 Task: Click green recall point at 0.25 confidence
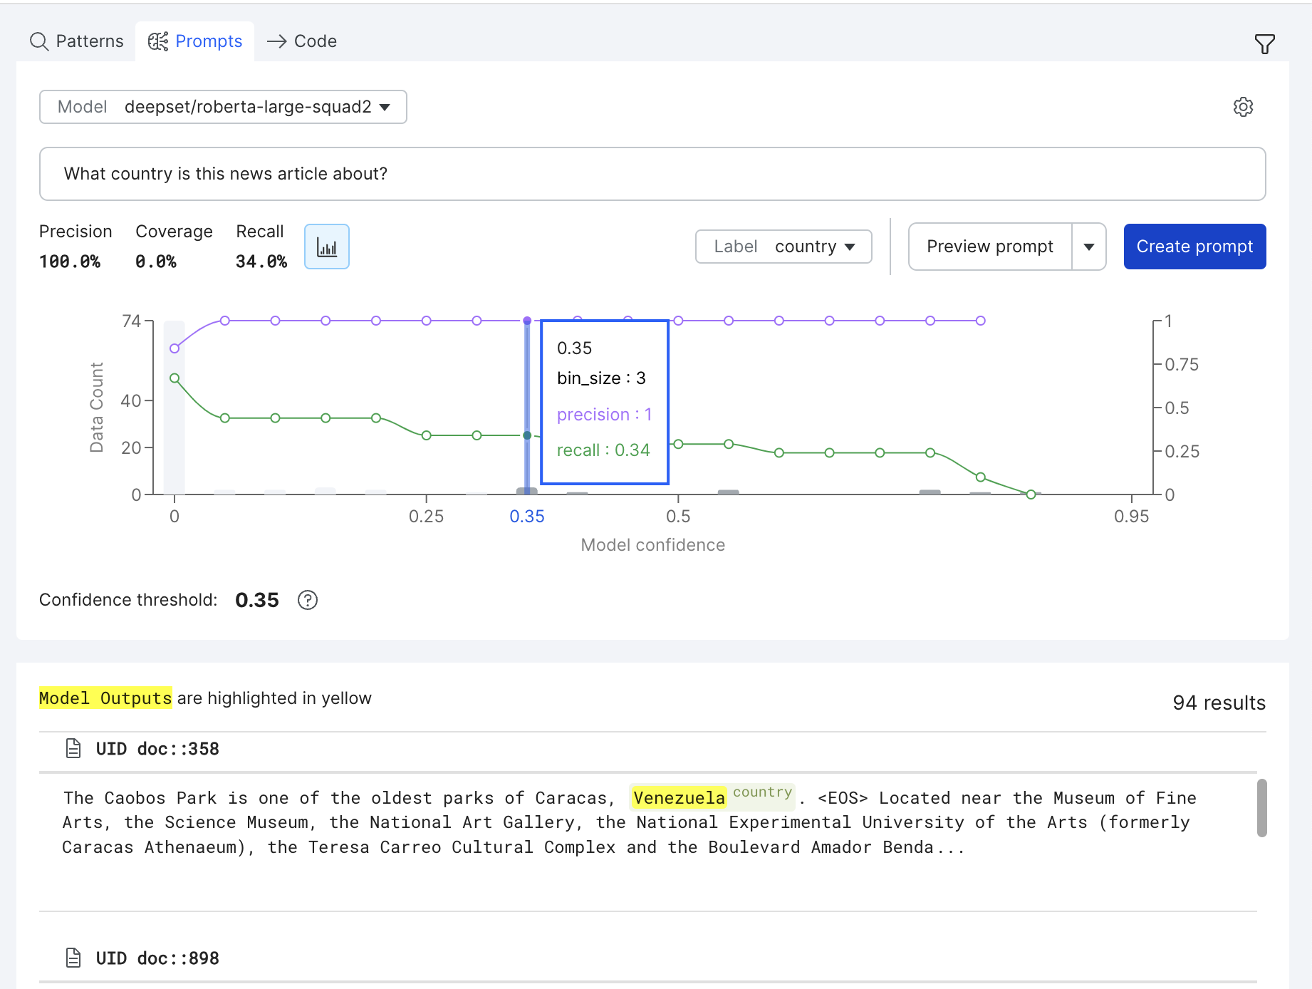pyautogui.click(x=427, y=435)
